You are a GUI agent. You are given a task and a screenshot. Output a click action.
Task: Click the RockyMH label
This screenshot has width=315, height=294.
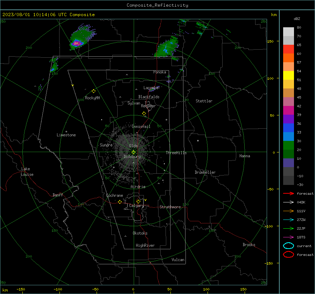(x=92, y=98)
